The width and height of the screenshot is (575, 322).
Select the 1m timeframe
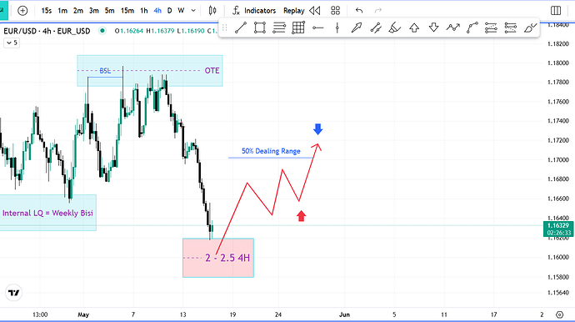tap(62, 11)
